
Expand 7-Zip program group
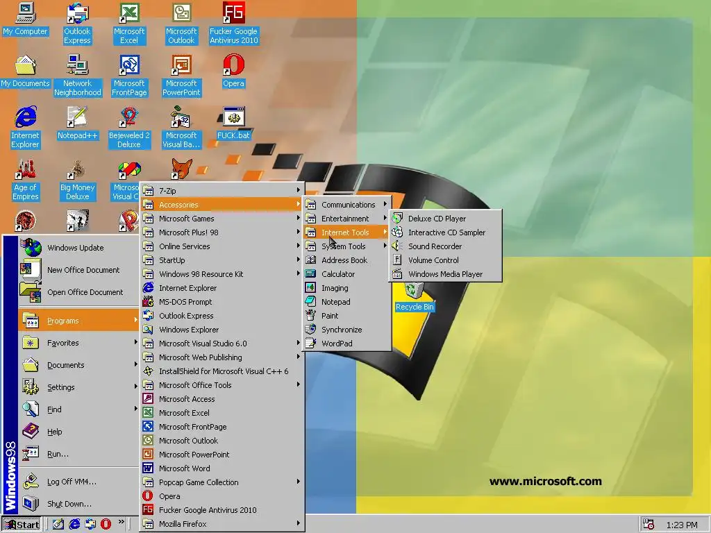click(221, 191)
